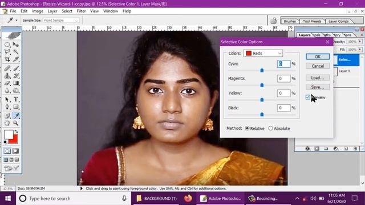Switch to the Layer Comps tab
The height and width of the screenshot is (205, 365).
[338, 21]
